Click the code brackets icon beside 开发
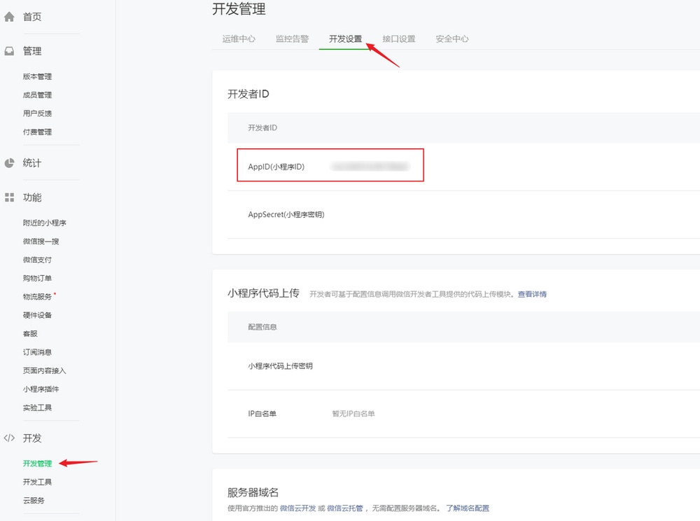Screen dimensions: 700x521 9,438
